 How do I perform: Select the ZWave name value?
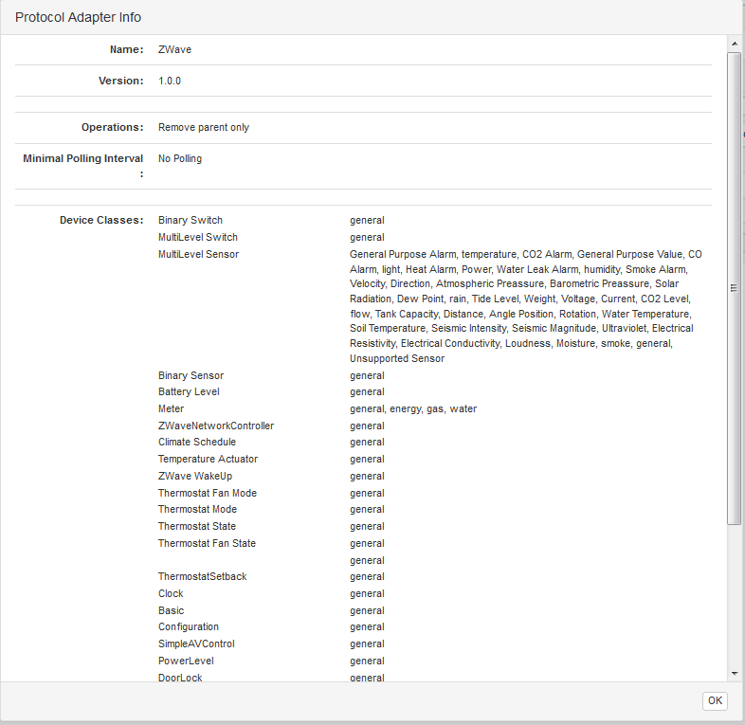pyautogui.click(x=174, y=49)
